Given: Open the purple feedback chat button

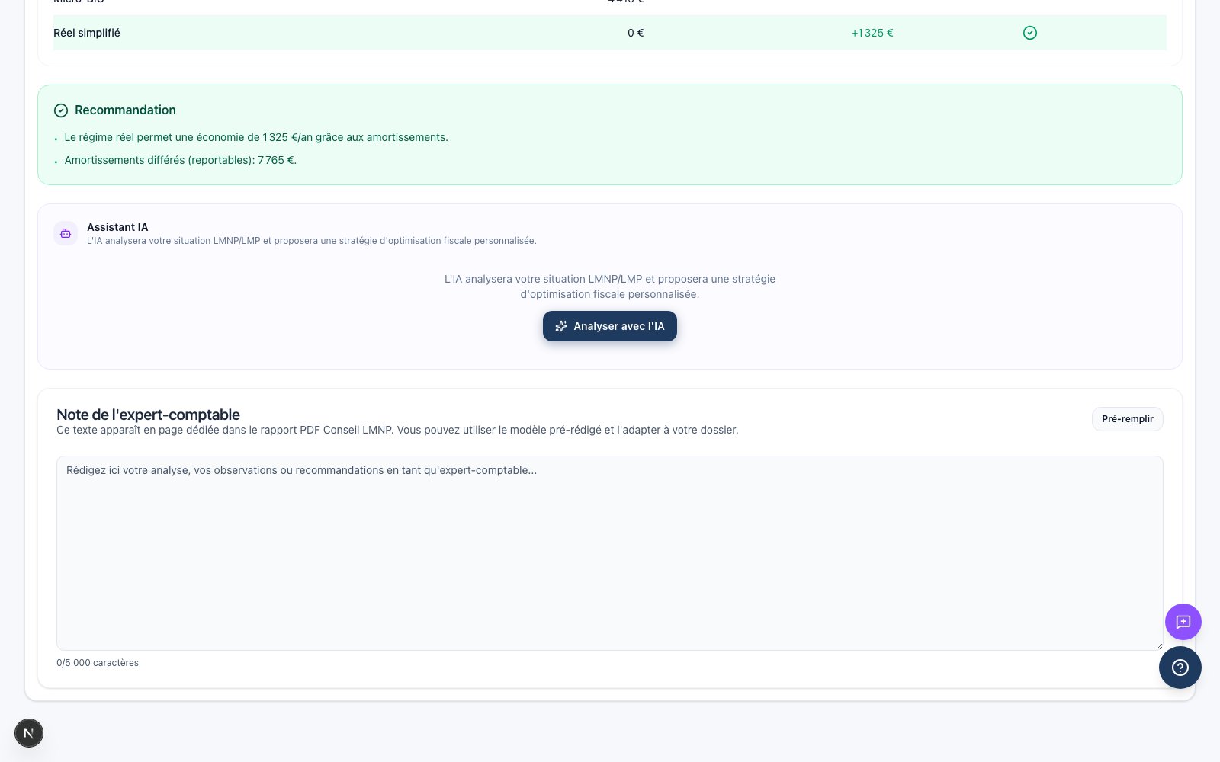Looking at the screenshot, I should coord(1183,622).
